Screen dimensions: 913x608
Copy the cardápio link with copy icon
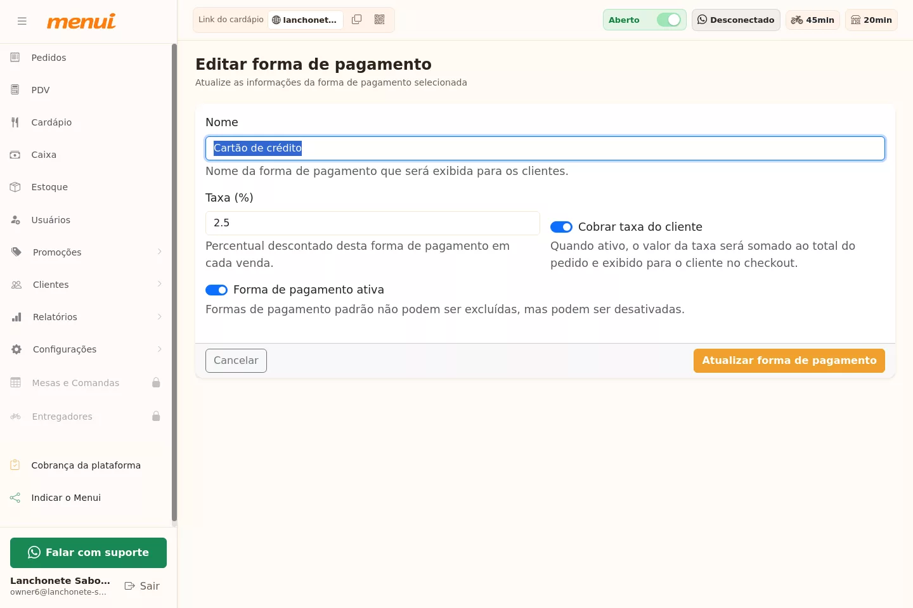click(357, 20)
